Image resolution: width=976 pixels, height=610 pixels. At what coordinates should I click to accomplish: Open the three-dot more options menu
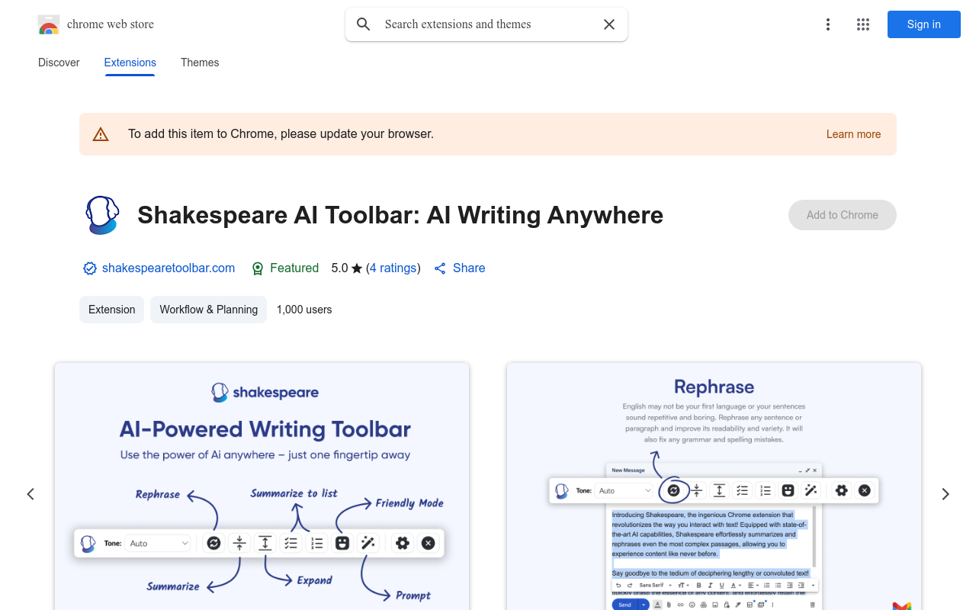pos(828,24)
